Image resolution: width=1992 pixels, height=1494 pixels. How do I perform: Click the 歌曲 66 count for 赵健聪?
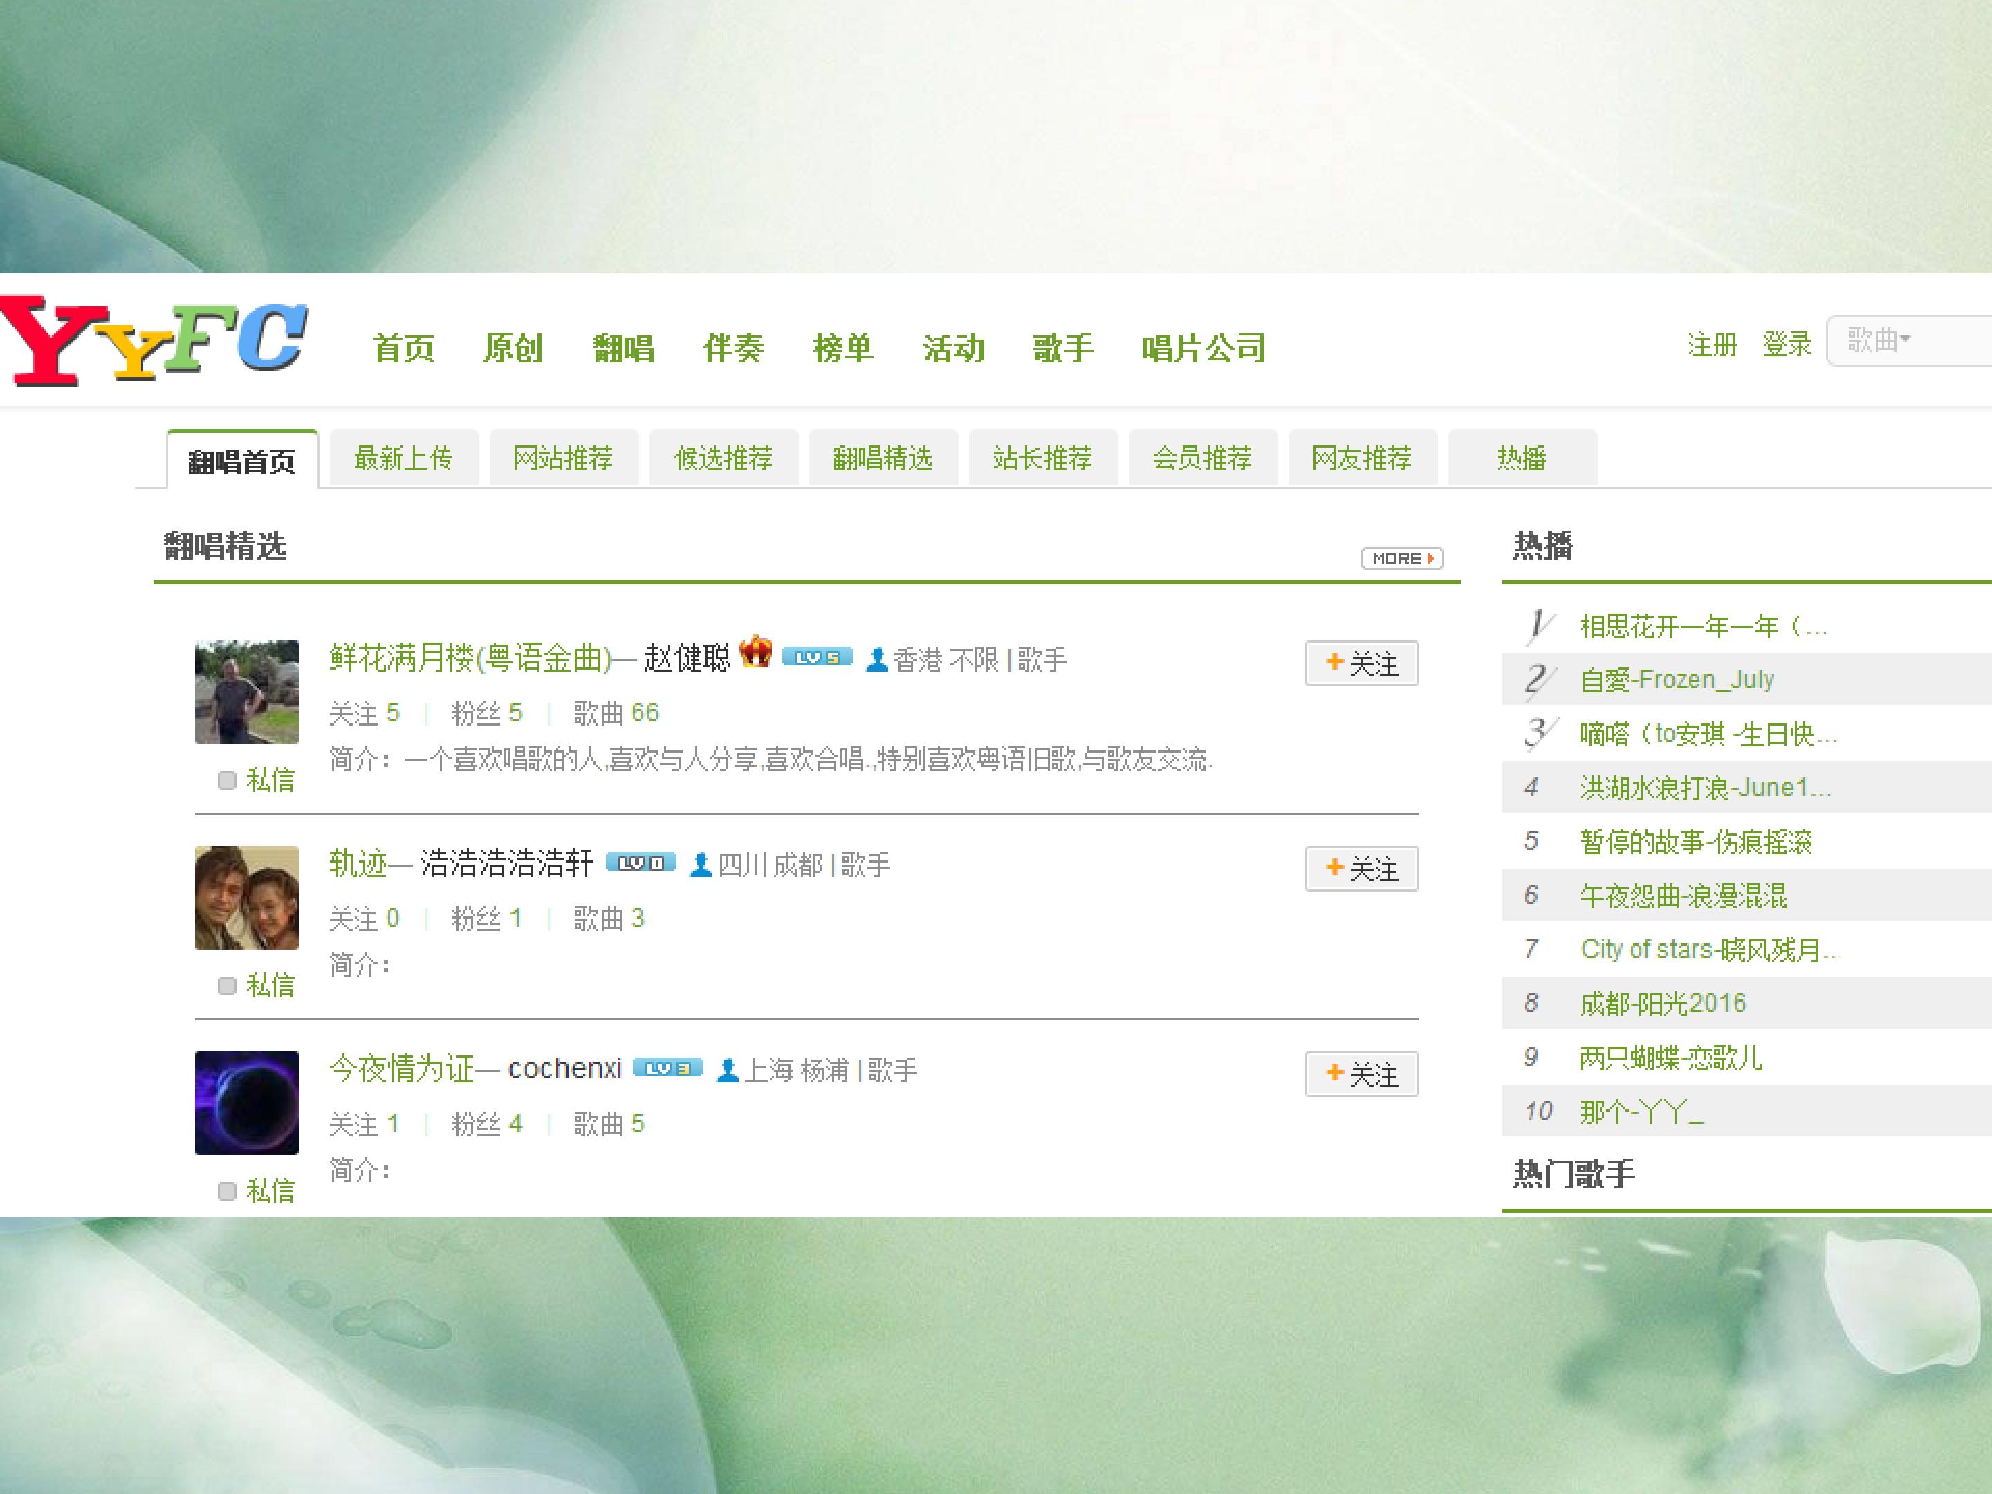point(616,713)
